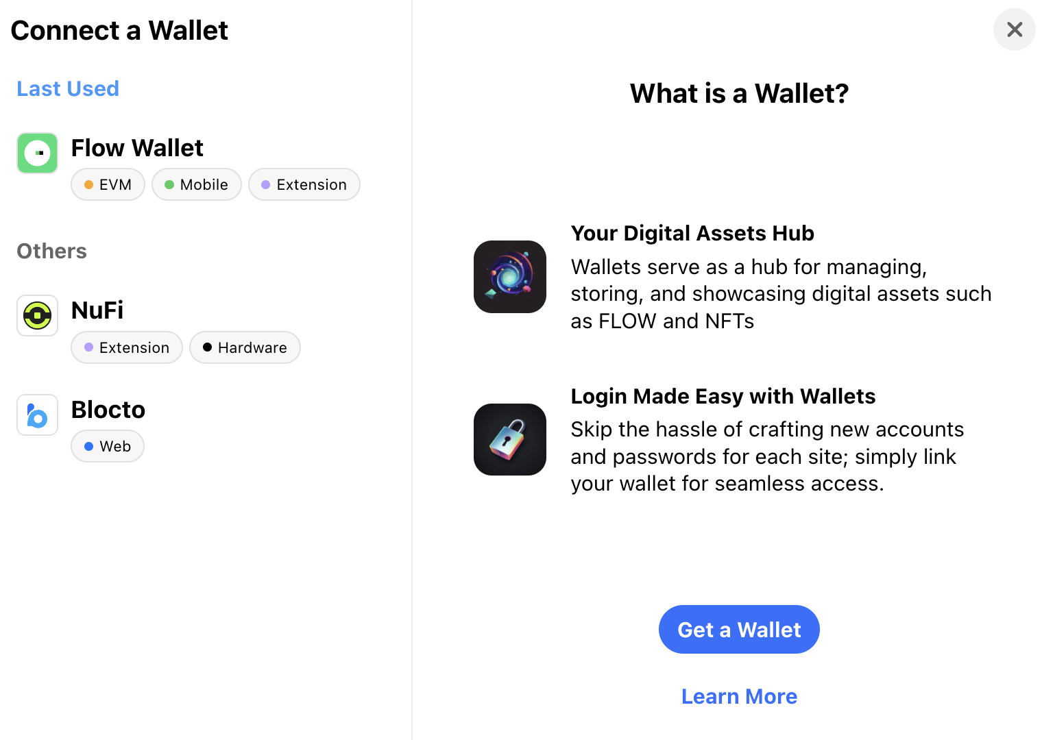Viewport: 1042px width, 740px height.
Task: Expand the Last Used section
Action: click(x=67, y=88)
